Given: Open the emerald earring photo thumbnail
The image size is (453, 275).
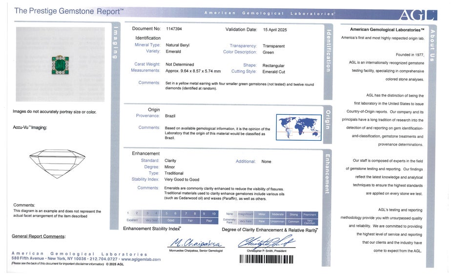Looking at the screenshot, I should (60, 64).
